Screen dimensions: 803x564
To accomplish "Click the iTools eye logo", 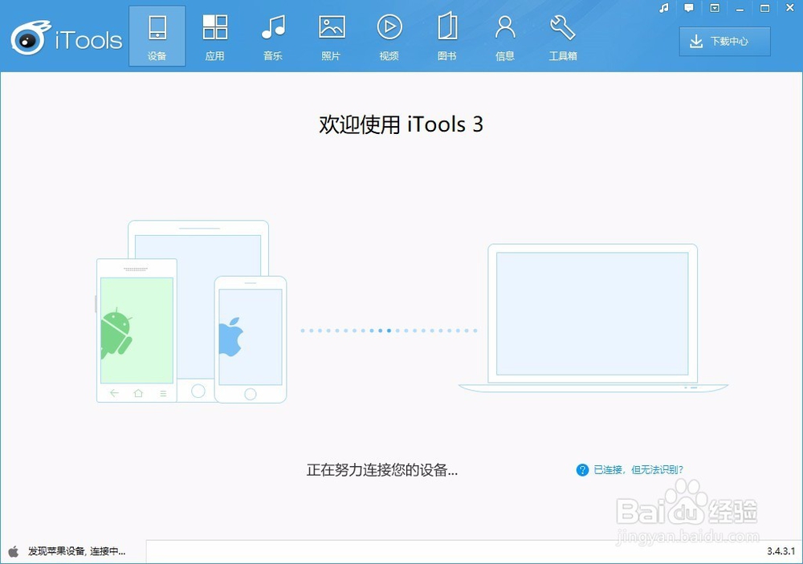I will [31, 38].
